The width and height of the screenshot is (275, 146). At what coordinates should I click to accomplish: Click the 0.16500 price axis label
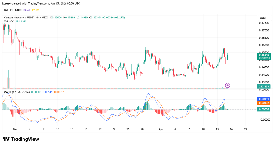pos(264,38)
